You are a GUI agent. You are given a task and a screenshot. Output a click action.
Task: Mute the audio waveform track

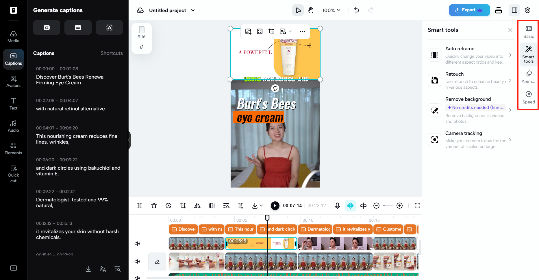137,278
